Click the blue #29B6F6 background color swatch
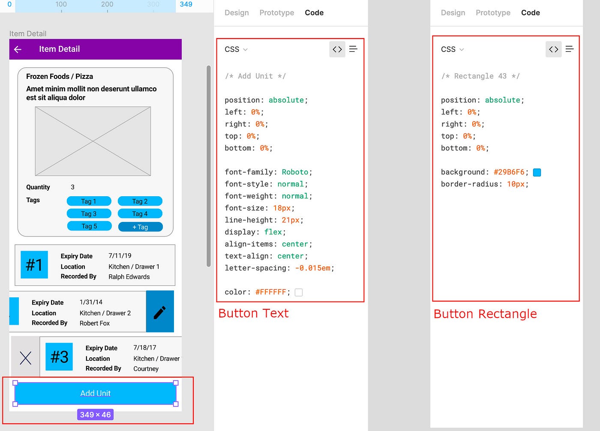This screenshot has height=431, width=600. pyautogui.click(x=537, y=172)
